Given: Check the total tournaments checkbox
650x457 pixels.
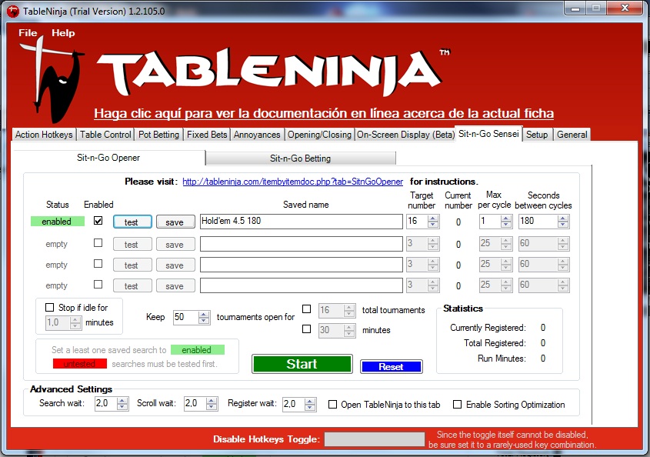Looking at the screenshot, I should tap(307, 309).
